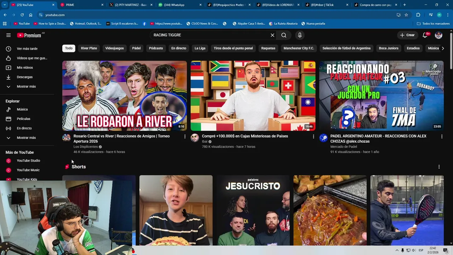Open Los Displicentes channel name
This screenshot has width=453, height=255.
pyautogui.click(x=86, y=147)
